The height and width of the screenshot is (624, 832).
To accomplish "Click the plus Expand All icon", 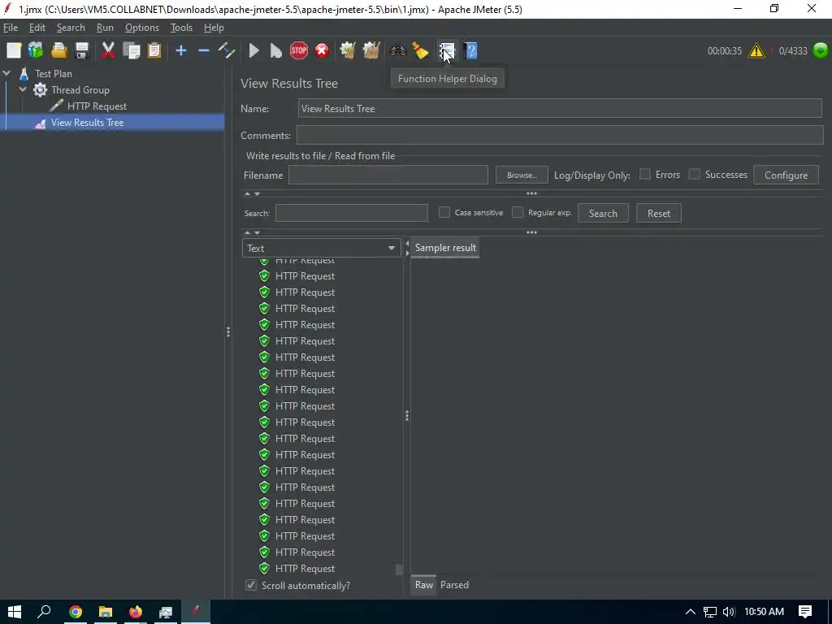I will pos(181,50).
